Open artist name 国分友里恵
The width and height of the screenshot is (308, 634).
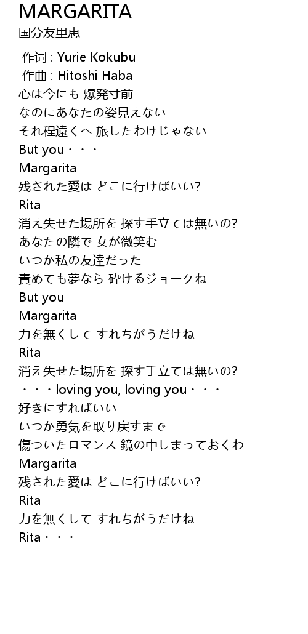point(49,33)
